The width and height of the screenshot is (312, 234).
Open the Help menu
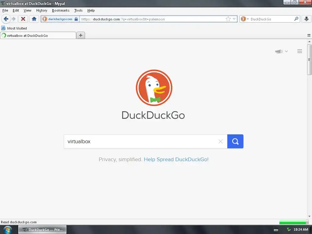tap(91, 10)
